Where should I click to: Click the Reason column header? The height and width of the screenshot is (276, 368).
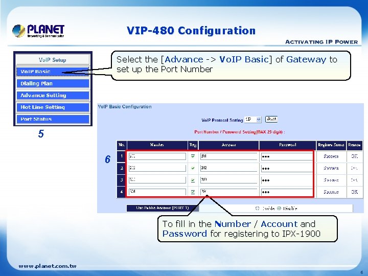point(354,145)
